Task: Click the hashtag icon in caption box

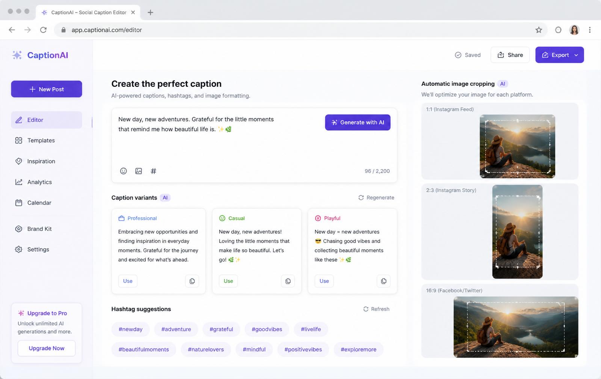Action: pyautogui.click(x=153, y=171)
